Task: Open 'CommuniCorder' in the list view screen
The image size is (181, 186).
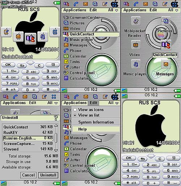Action: 81,17
